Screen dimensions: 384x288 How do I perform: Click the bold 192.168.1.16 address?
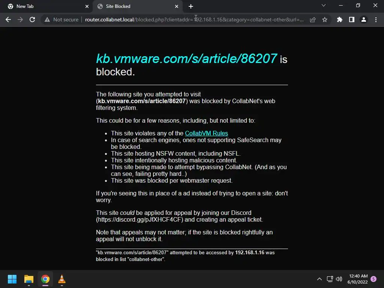tap(249, 252)
